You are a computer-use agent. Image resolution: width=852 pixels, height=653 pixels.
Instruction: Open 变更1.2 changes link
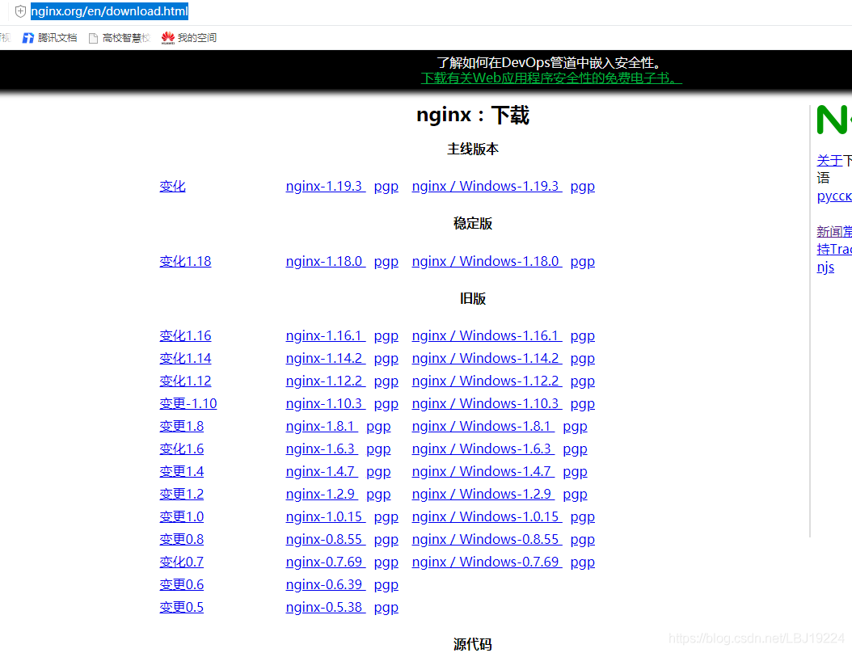click(182, 495)
